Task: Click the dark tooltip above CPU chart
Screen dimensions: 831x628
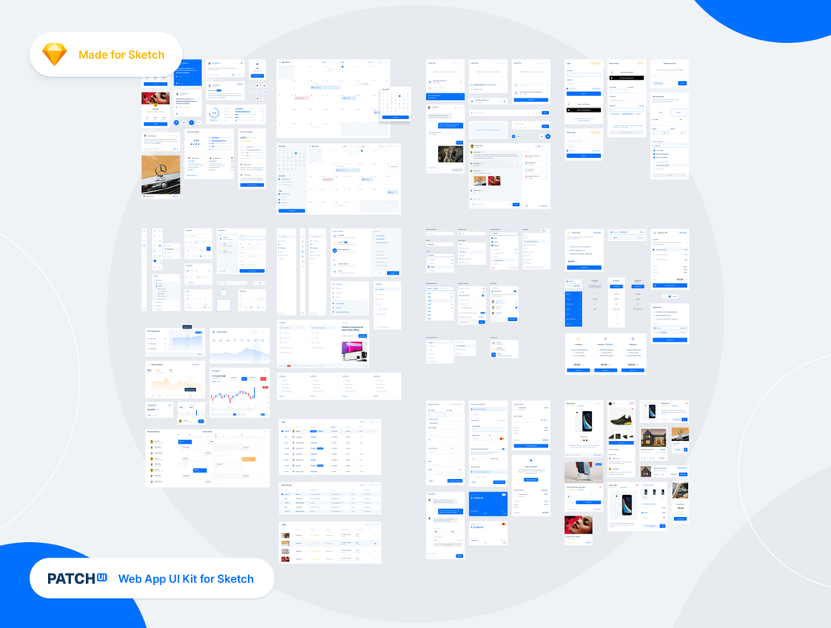Action: click(x=187, y=327)
